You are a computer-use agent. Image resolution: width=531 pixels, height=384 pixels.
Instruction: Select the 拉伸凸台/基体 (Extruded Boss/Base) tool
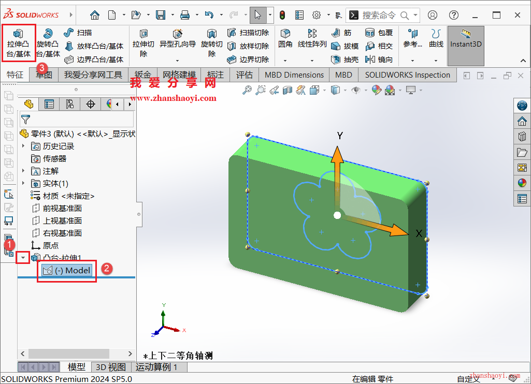[19, 42]
